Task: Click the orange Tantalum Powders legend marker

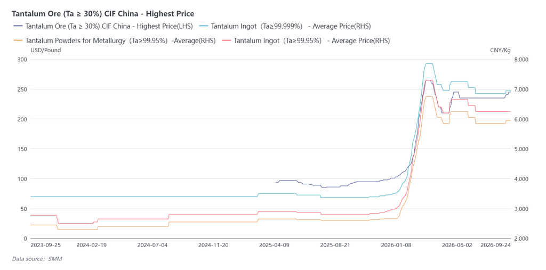Action: (18, 40)
